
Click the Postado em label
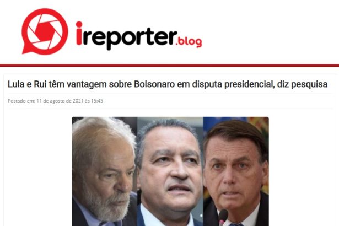[21, 101]
